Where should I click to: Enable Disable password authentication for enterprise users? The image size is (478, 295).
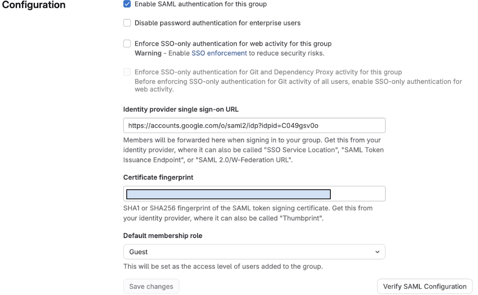point(127,23)
